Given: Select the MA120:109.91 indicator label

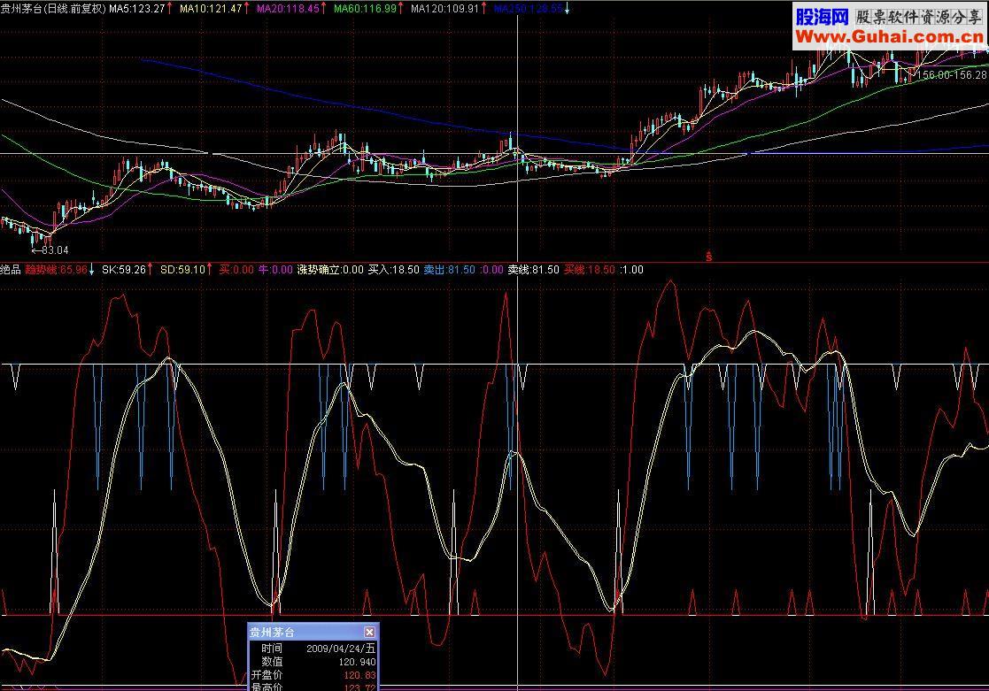Looking at the screenshot, I should click(445, 8).
